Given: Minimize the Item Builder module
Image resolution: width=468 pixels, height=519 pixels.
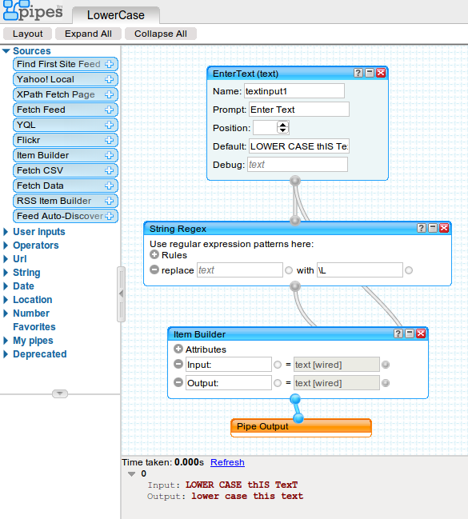Looking at the screenshot, I should pos(410,333).
